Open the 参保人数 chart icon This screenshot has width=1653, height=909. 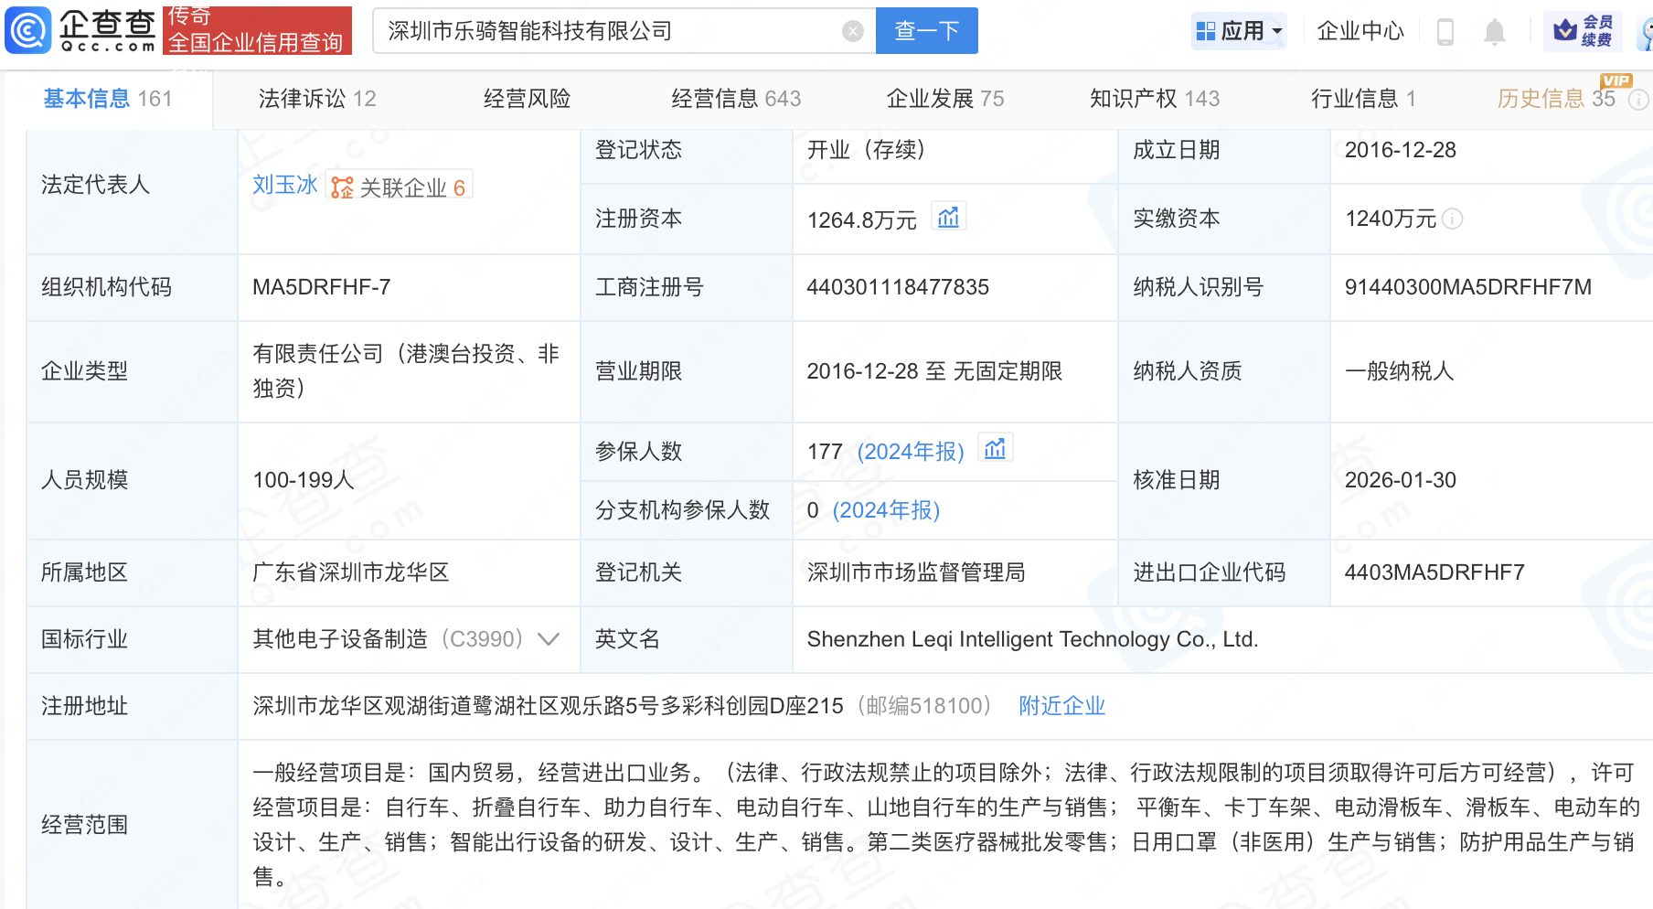coord(996,447)
